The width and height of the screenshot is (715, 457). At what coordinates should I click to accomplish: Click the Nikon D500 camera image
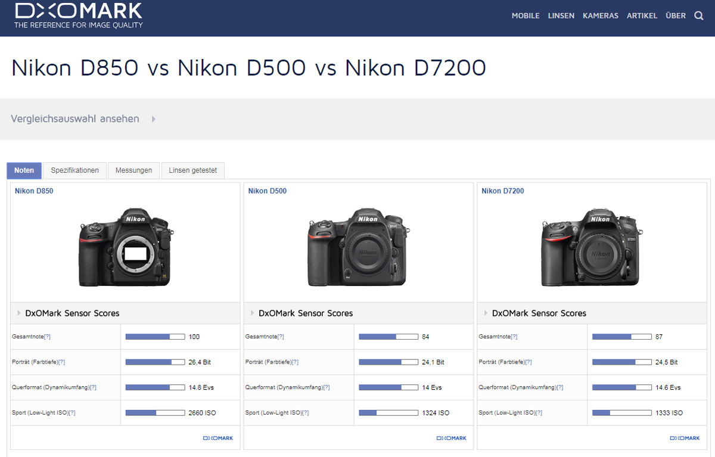[x=359, y=247]
